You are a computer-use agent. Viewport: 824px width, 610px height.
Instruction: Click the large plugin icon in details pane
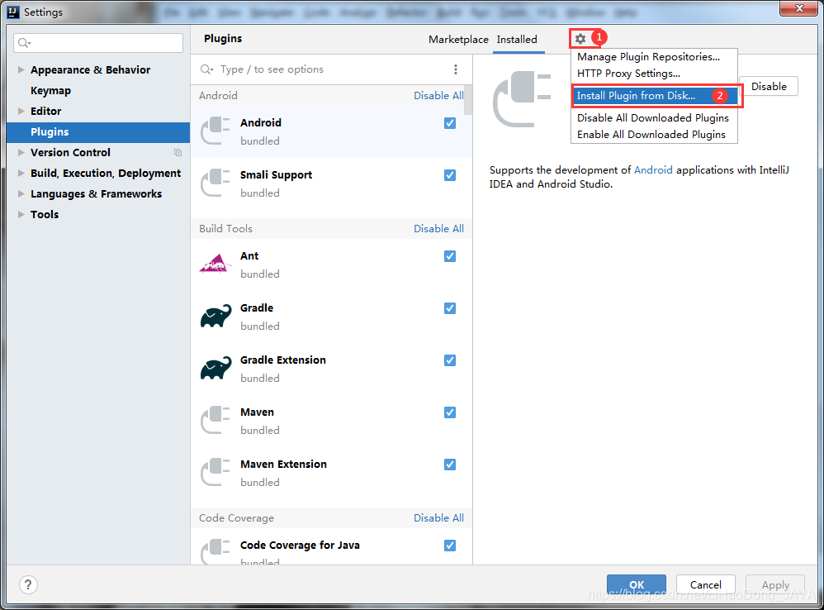522,99
